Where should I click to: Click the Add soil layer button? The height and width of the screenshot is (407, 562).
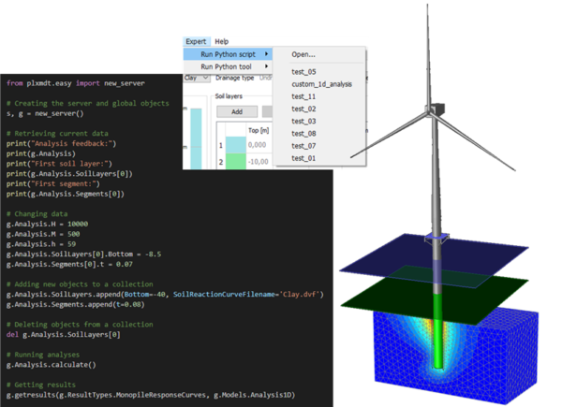(x=237, y=111)
